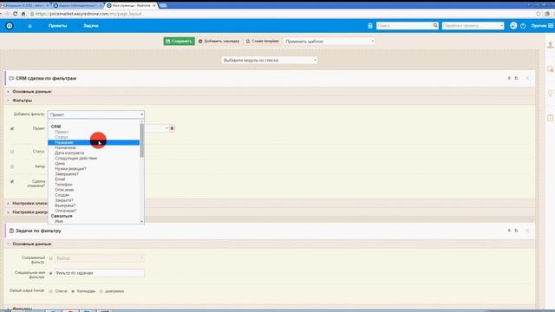Image resolution: width=555 pixels, height=312 pixels.
Task: Select the диаграмма output format radio
Action: [101, 291]
